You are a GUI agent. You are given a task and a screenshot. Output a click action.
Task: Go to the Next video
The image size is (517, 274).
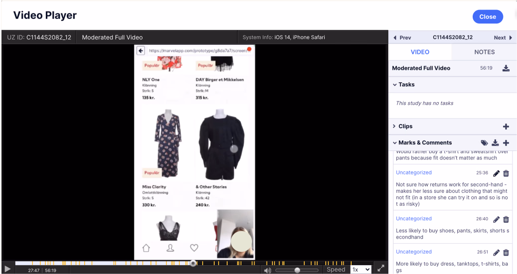pos(503,37)
